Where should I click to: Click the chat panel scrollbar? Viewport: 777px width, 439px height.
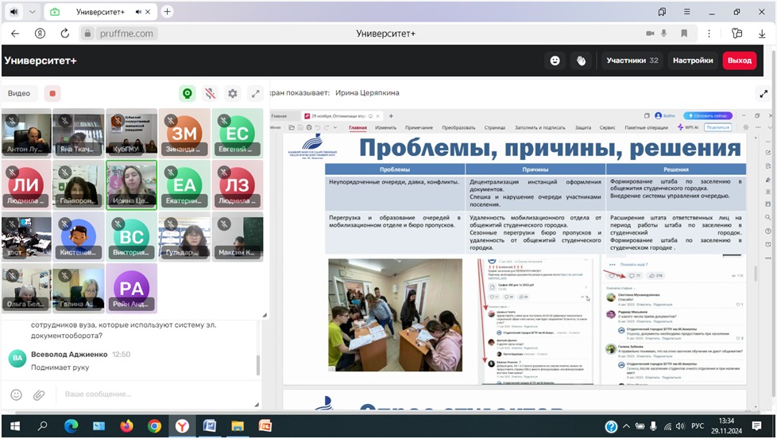coord(257,365)
